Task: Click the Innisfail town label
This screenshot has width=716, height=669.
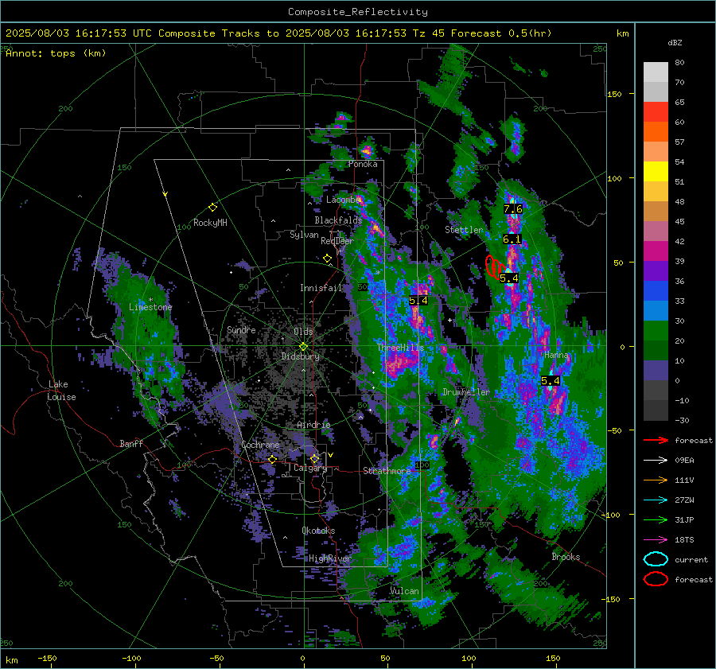Action: [x=321, y=288]
